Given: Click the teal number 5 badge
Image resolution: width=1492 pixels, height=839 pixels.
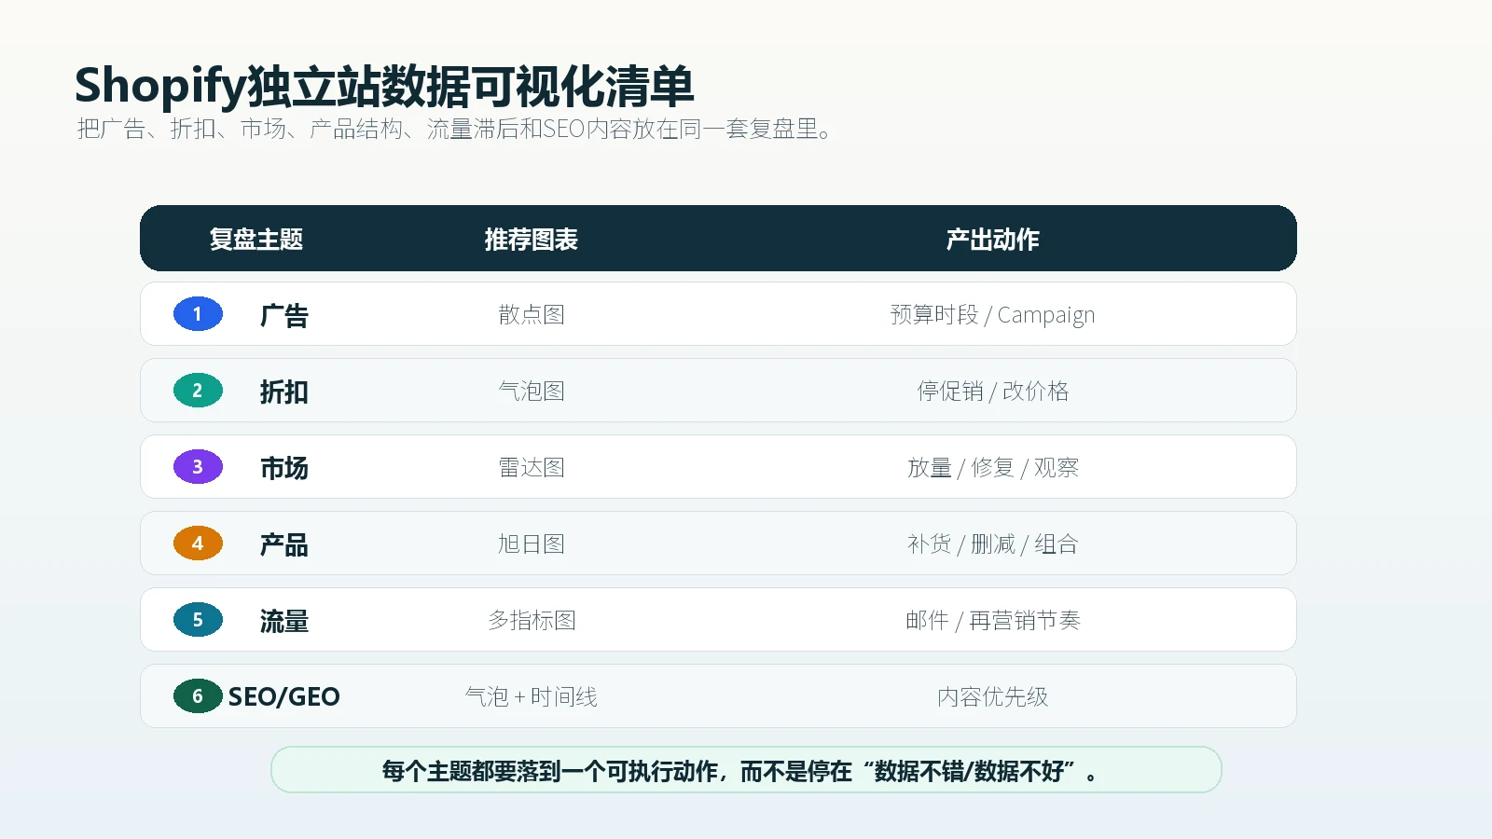Looking at the screenshot, I should 198,620.
